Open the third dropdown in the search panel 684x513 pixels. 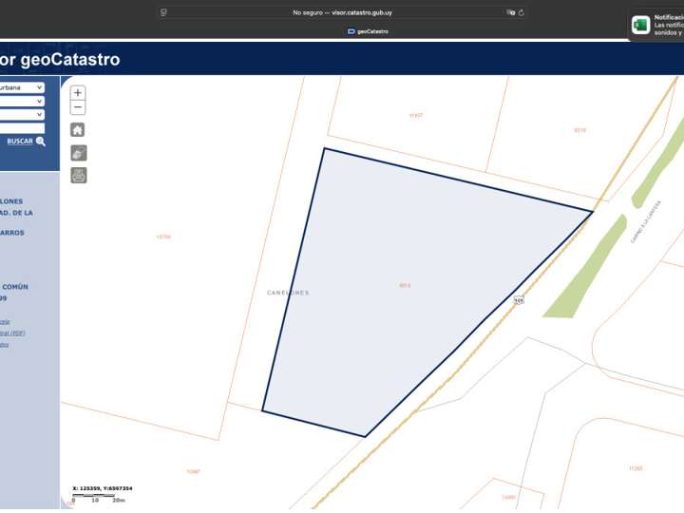click(21, 115)
